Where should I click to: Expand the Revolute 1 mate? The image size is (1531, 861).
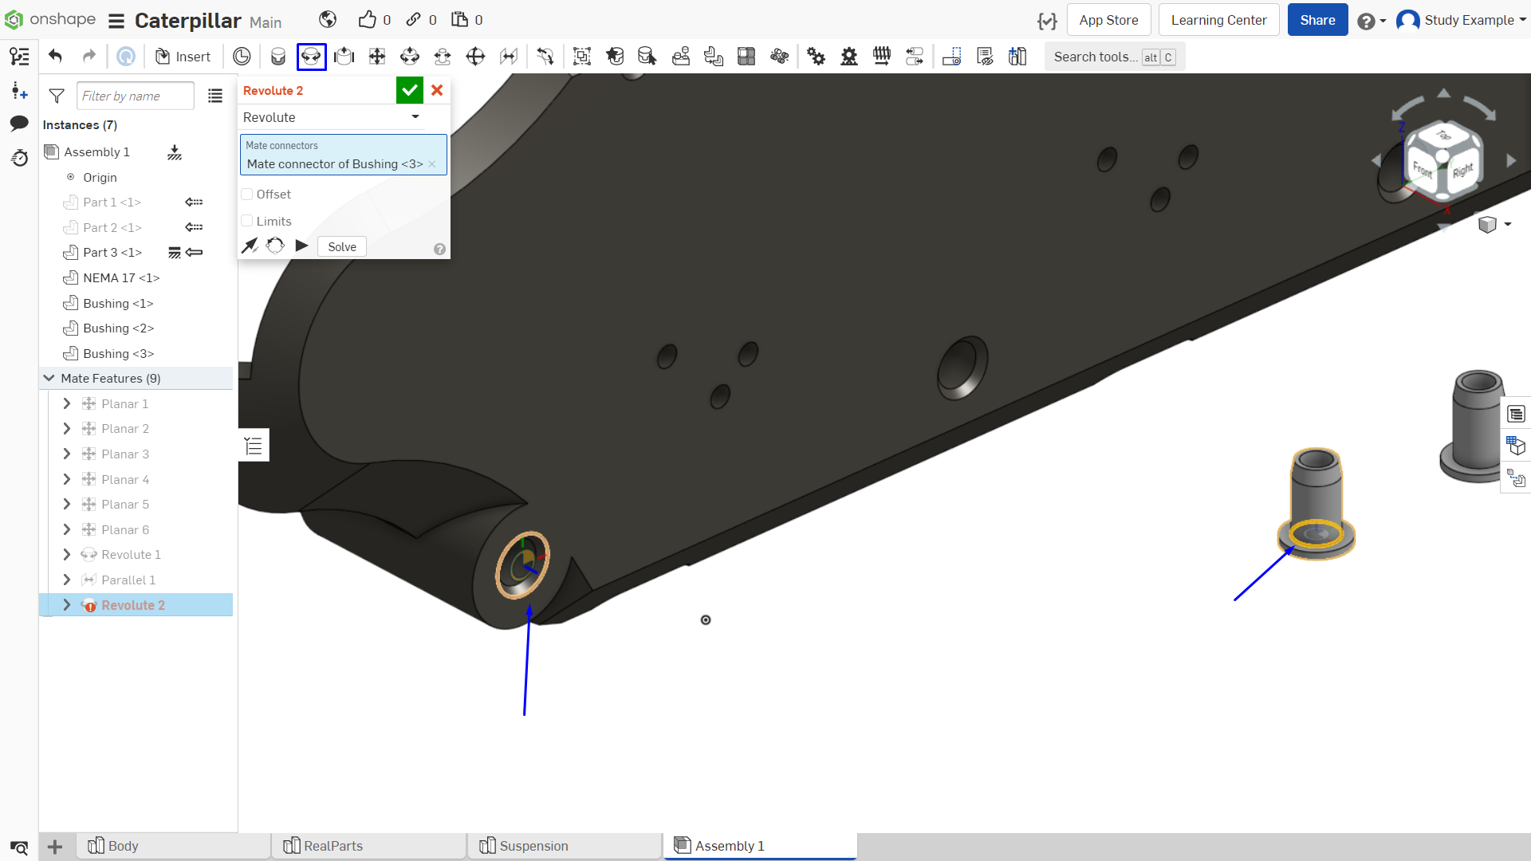click(67, 554)
